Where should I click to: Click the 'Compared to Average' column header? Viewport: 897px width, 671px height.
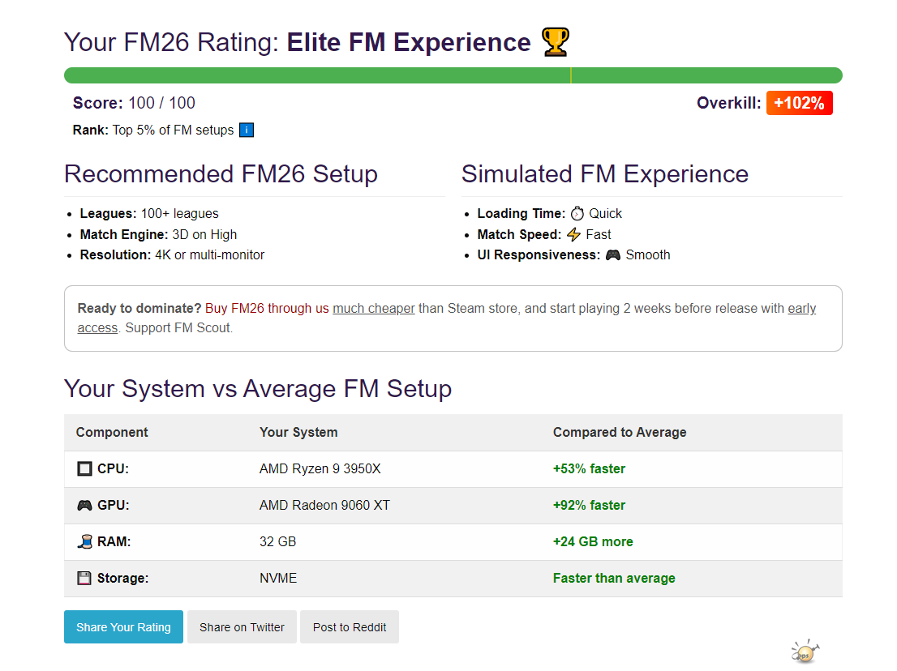620,433
